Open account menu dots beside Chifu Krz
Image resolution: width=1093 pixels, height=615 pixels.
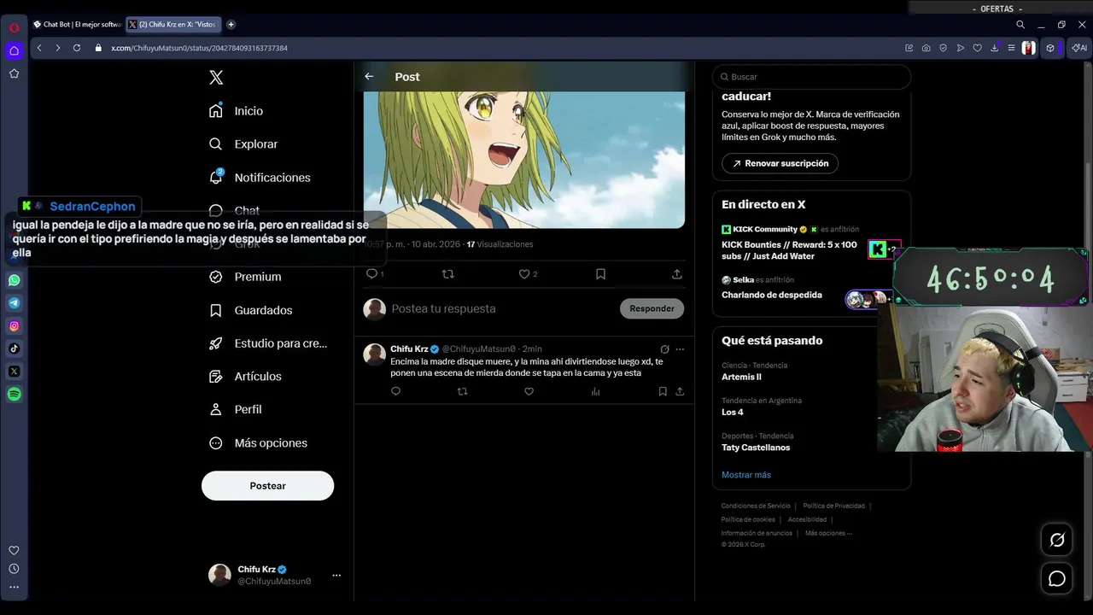point(336,575)
